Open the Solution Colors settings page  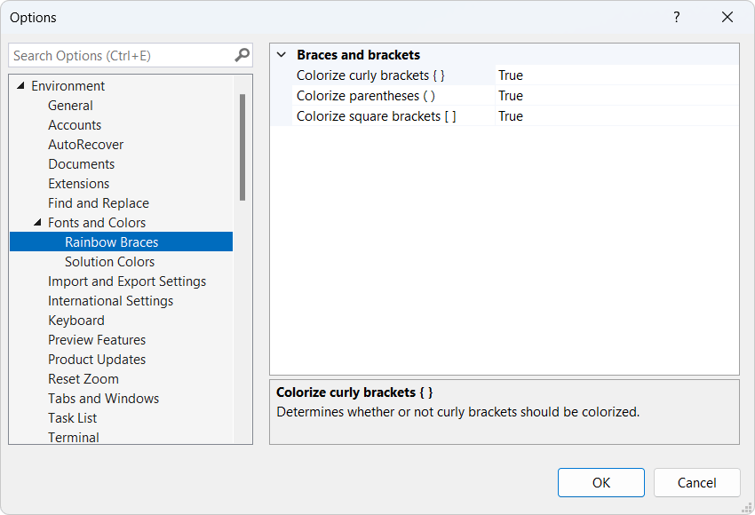tap(108, 261)
